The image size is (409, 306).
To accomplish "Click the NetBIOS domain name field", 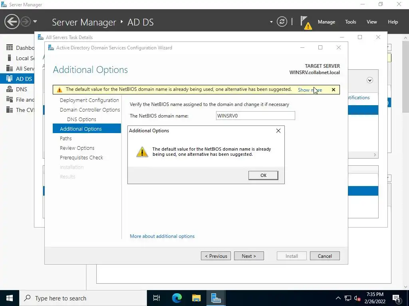I will [x=255, y=116].
